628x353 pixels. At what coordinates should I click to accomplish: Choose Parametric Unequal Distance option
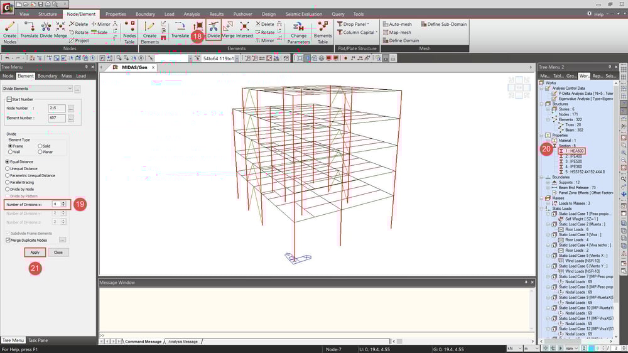(7, 175)
